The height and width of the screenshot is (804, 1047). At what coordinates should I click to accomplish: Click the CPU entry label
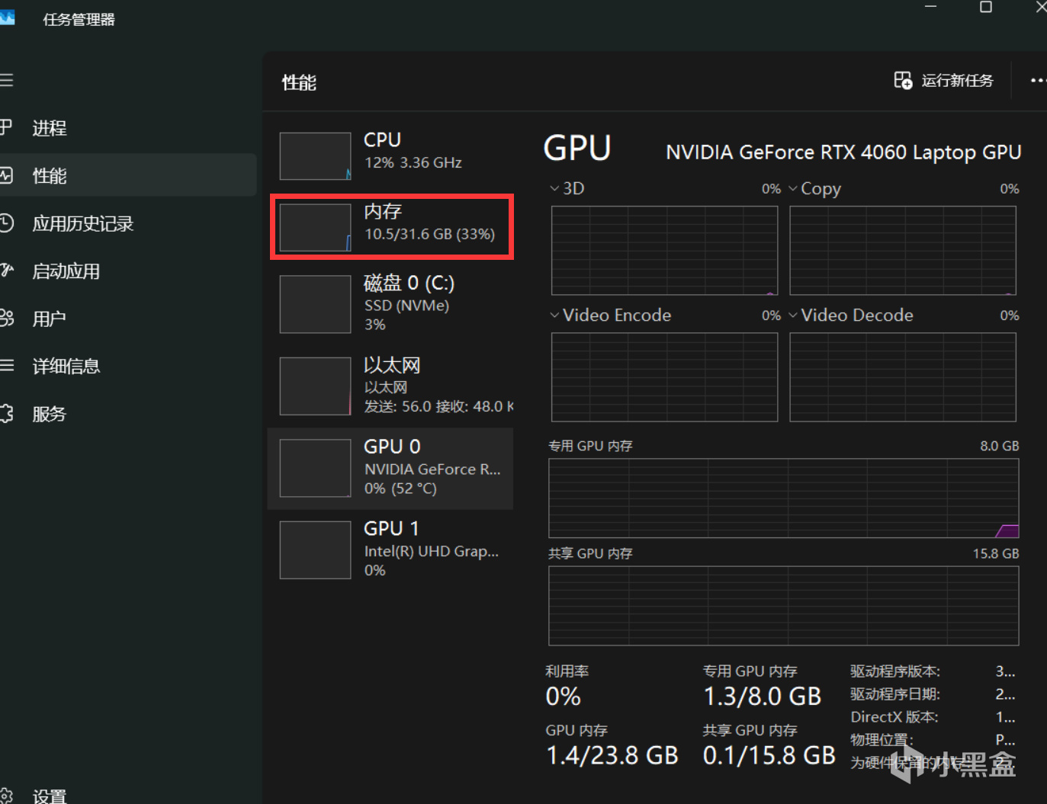382,140
